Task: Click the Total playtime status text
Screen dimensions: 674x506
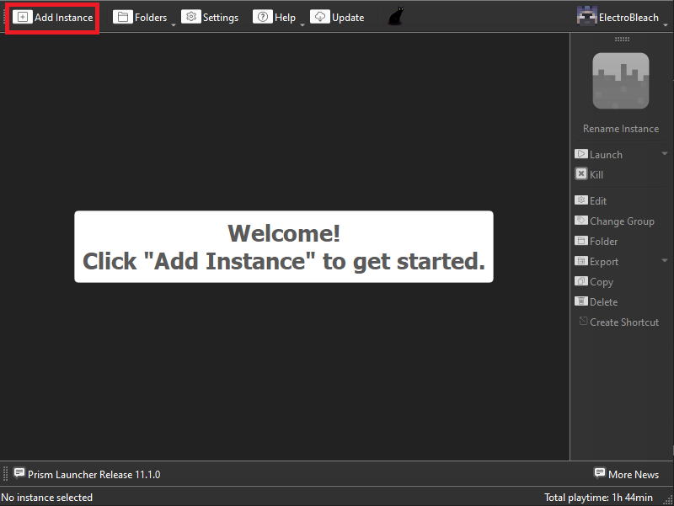Action: pyautogui.click(x=598, y=498)
